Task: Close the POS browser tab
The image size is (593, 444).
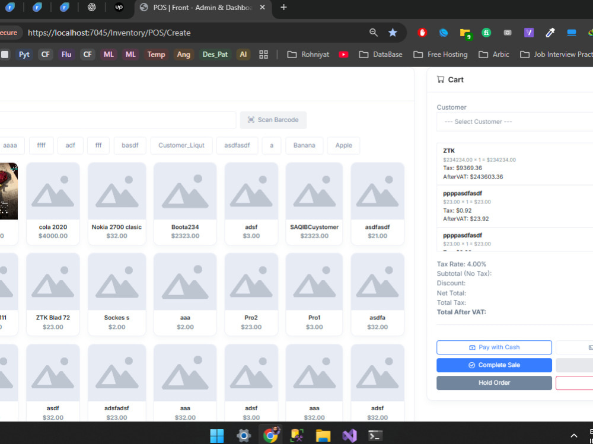Action: (x=263, y=7)
